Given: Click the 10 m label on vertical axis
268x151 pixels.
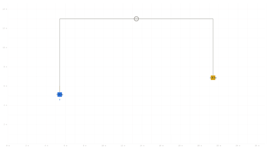Looking at the screenshot, I should click(5, 48).
